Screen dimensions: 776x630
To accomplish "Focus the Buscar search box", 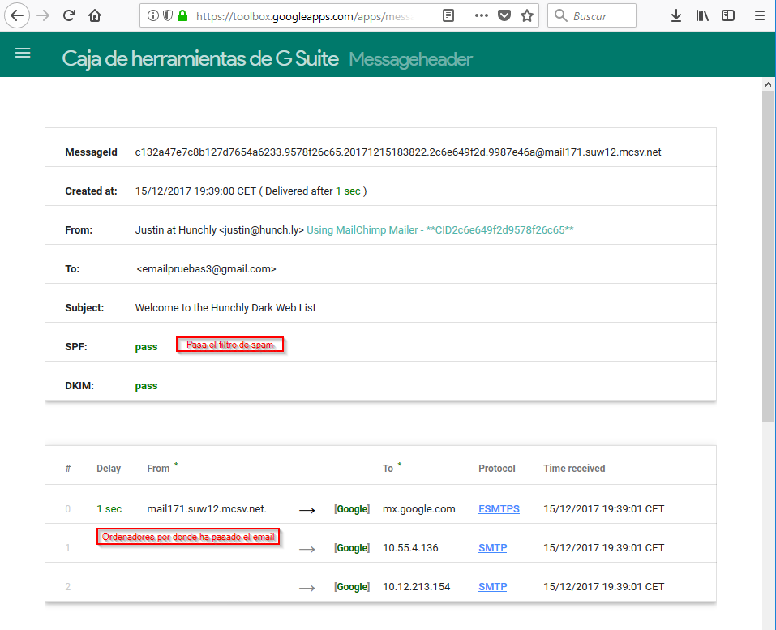I will [x=592, y=16].
